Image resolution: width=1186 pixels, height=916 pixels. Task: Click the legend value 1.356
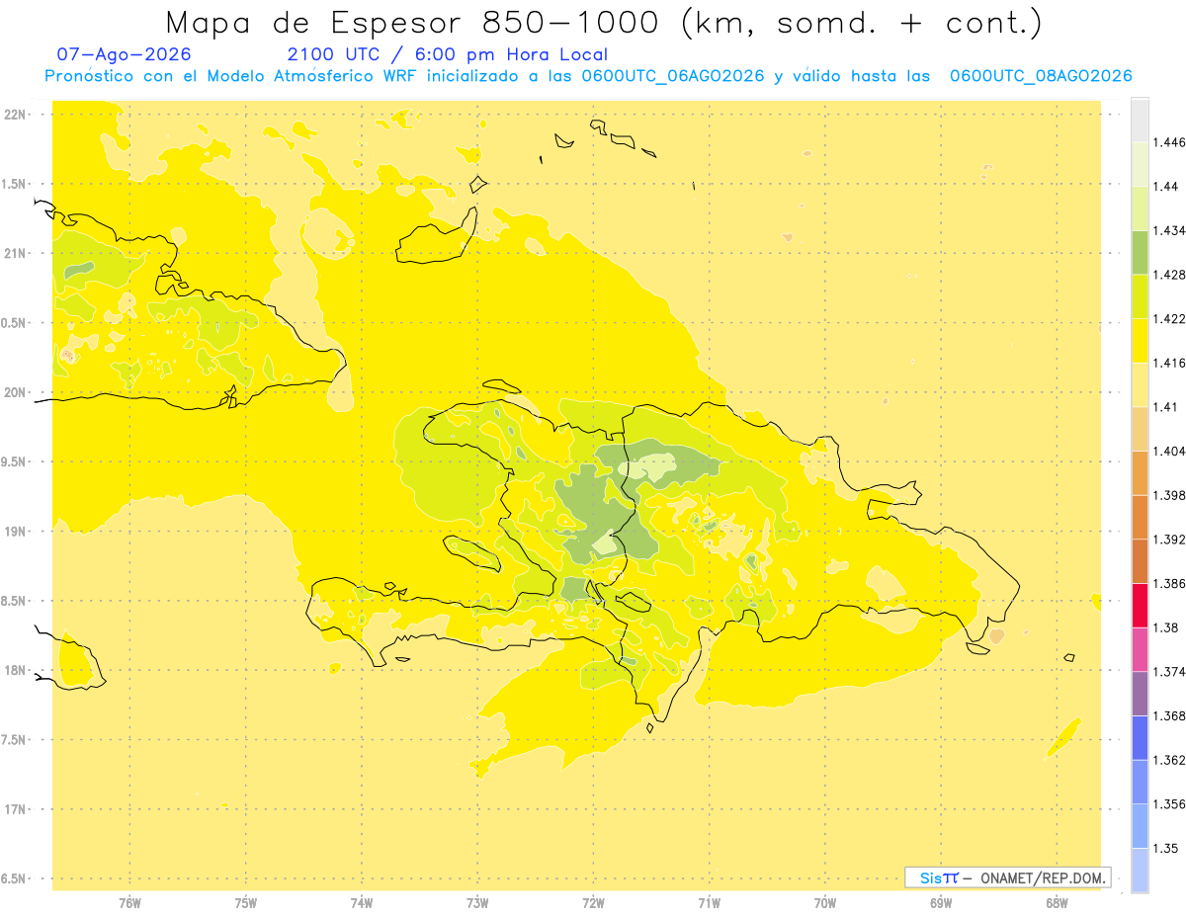point(1170,804)
